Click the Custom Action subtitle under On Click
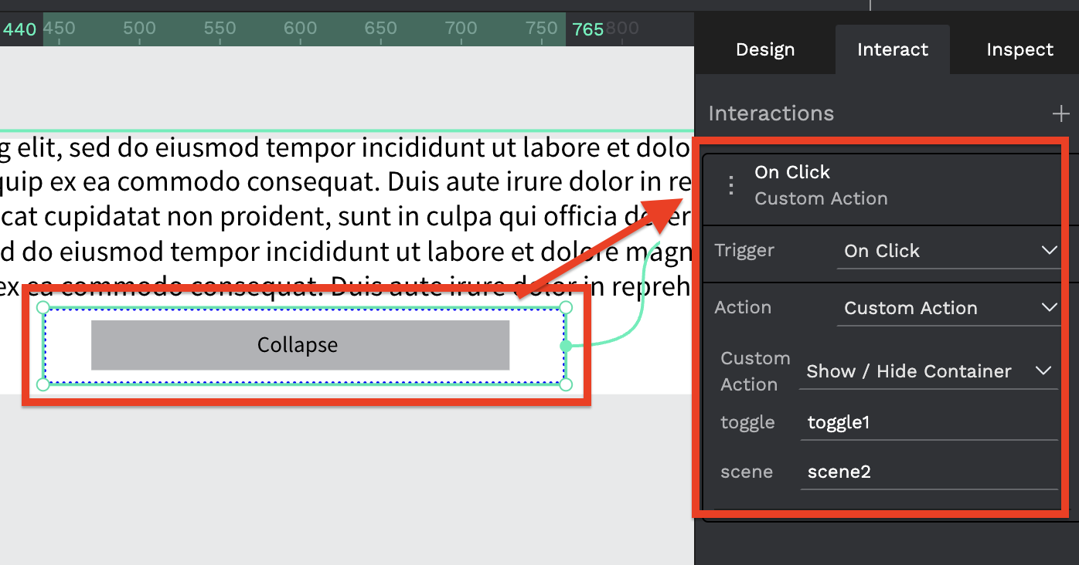 (821, 198)
